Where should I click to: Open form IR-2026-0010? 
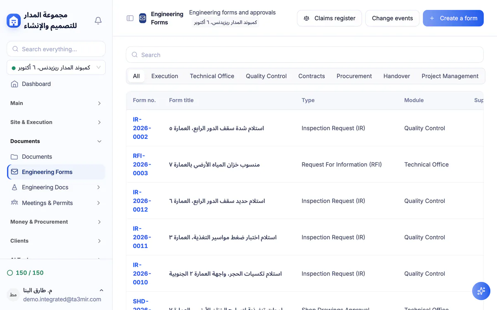pos(142,274)
